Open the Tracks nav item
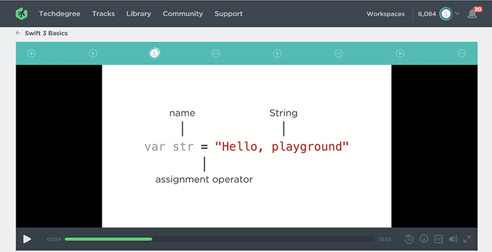492x252 pixels. (x=103, y=14)
